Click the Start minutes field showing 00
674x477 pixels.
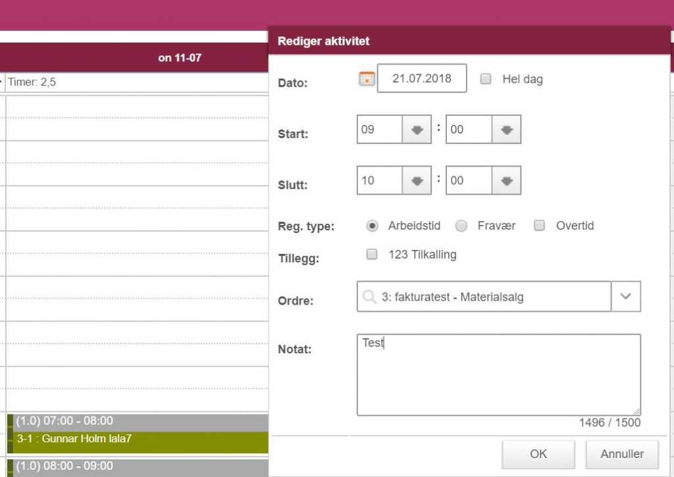(469, 130)
